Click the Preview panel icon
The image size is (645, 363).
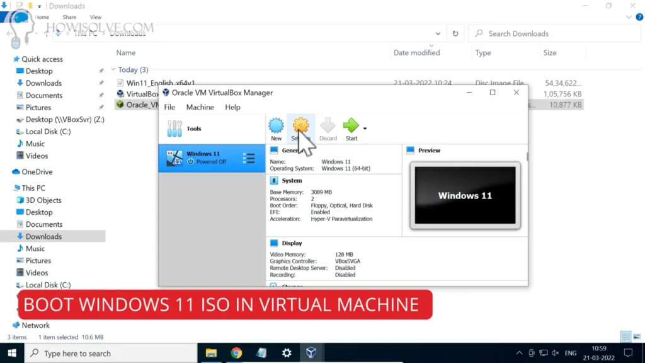[410, 150]
